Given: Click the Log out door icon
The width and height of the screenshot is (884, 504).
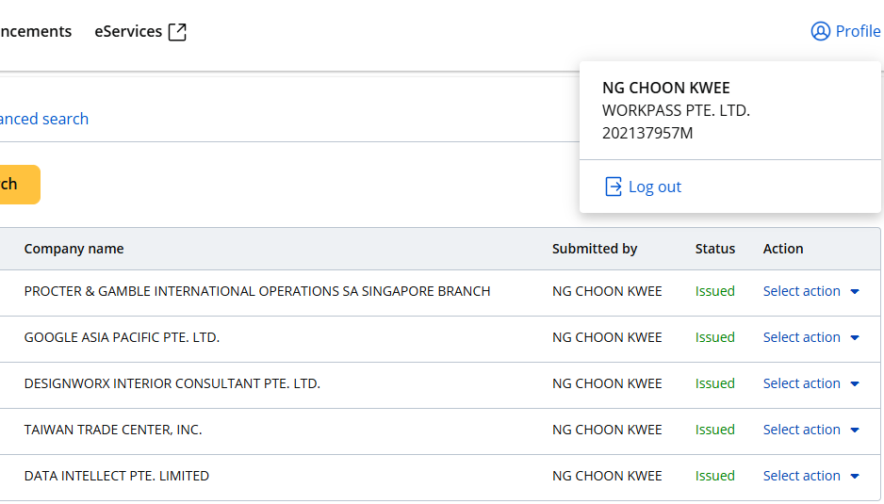Looking at the screenshot, I should tap(614, 187).
